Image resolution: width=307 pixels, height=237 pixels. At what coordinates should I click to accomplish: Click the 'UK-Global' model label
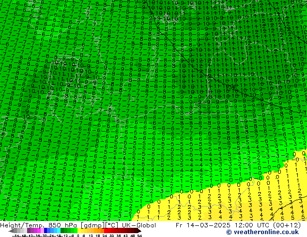139,225
